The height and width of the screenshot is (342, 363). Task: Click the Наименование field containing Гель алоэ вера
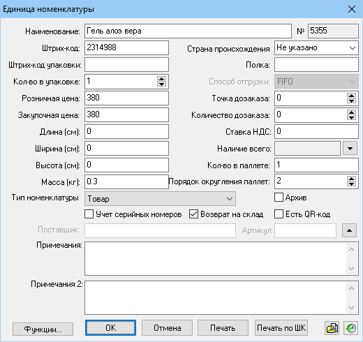pyautogui.click(x=188, y=31)
